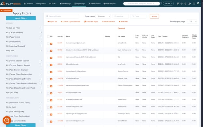
Task: Expand All (Industry Choices) filter
Action: (x=24, y=46)
